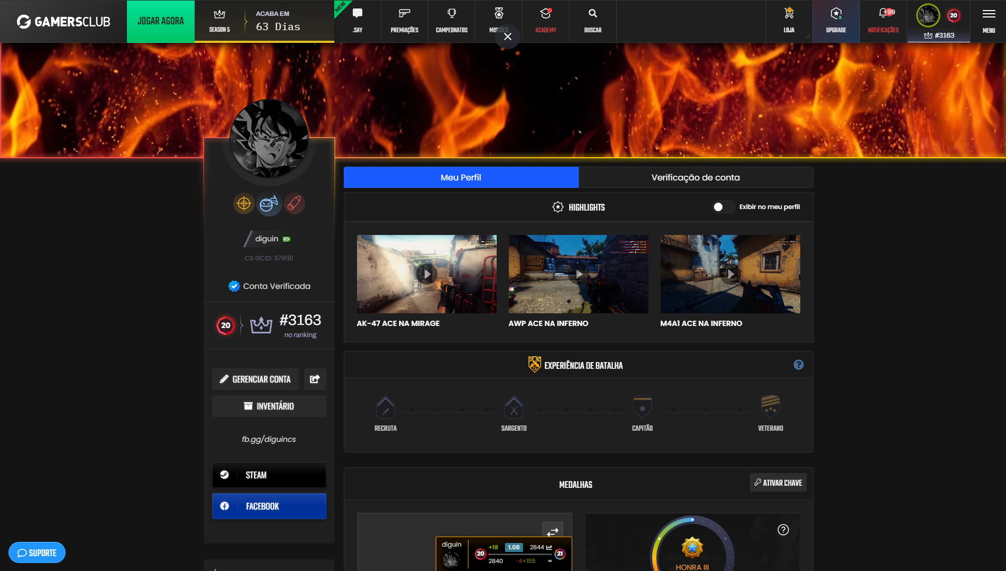This screenshot has width=1006, height=571.
Task: Click the blue ninja badge icon
Action: [x=269, y=204]
